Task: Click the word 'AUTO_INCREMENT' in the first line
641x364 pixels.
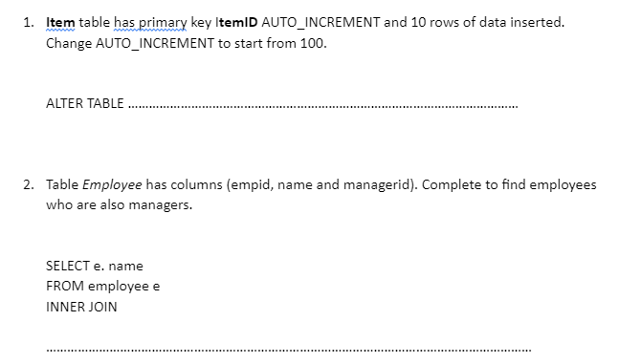Action: click(x=320, y=22)
